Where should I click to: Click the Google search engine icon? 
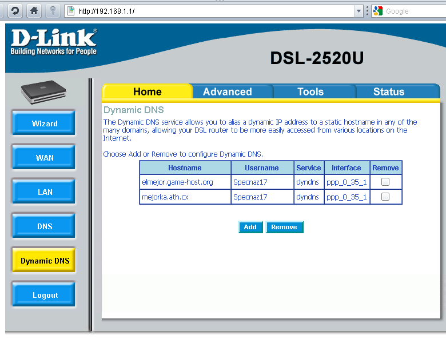coord(377,11)
